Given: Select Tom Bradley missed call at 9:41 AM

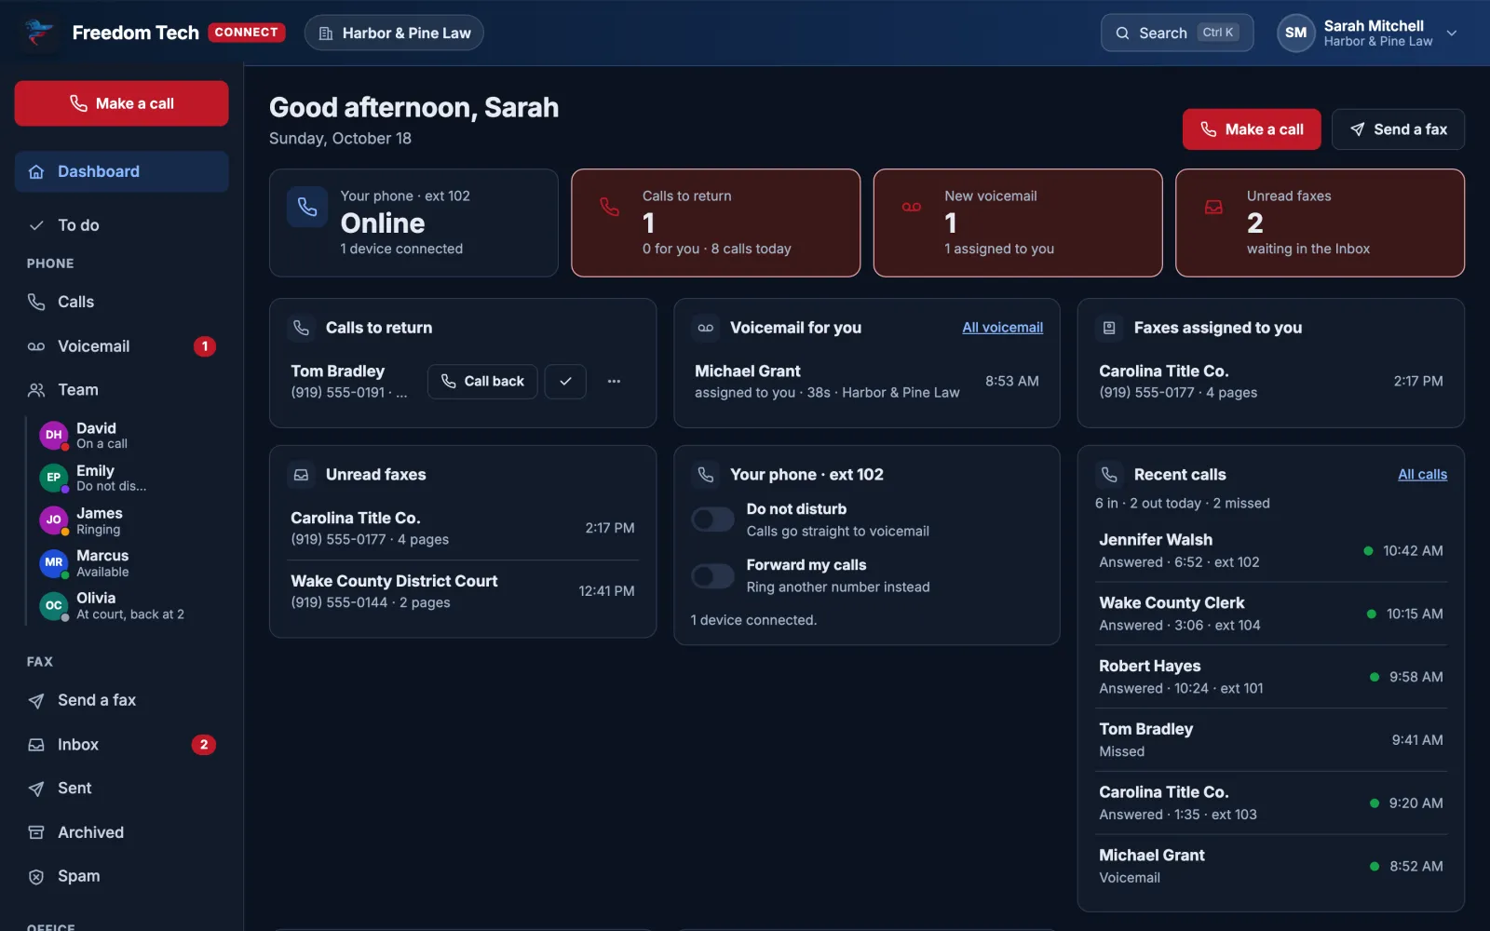Looking at the screenshot, I should coord(1271,740).
